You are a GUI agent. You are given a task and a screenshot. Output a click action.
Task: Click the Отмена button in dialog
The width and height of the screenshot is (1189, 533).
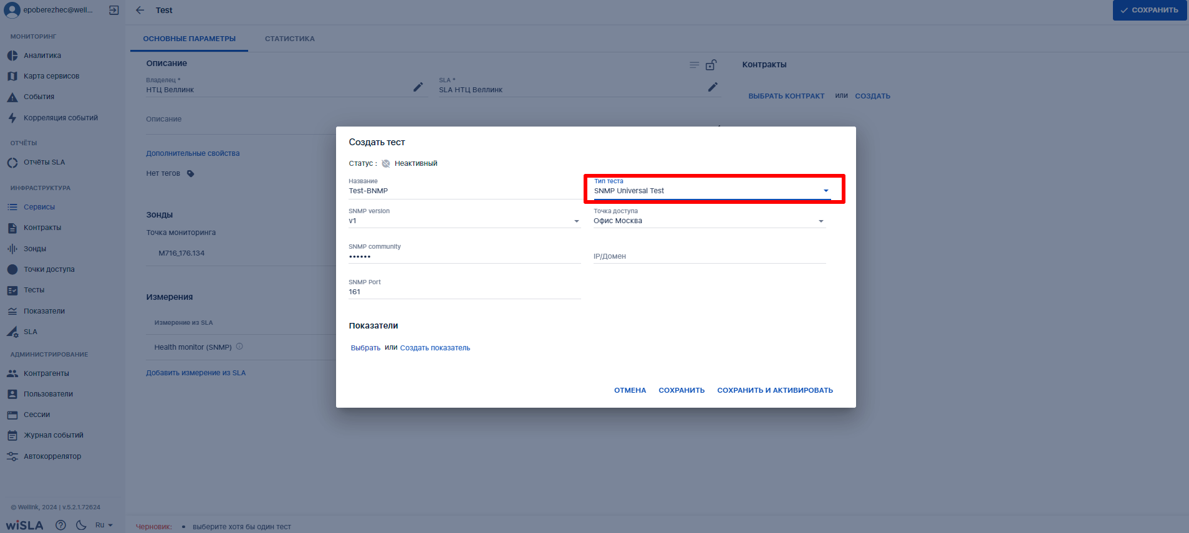point(630,390)
